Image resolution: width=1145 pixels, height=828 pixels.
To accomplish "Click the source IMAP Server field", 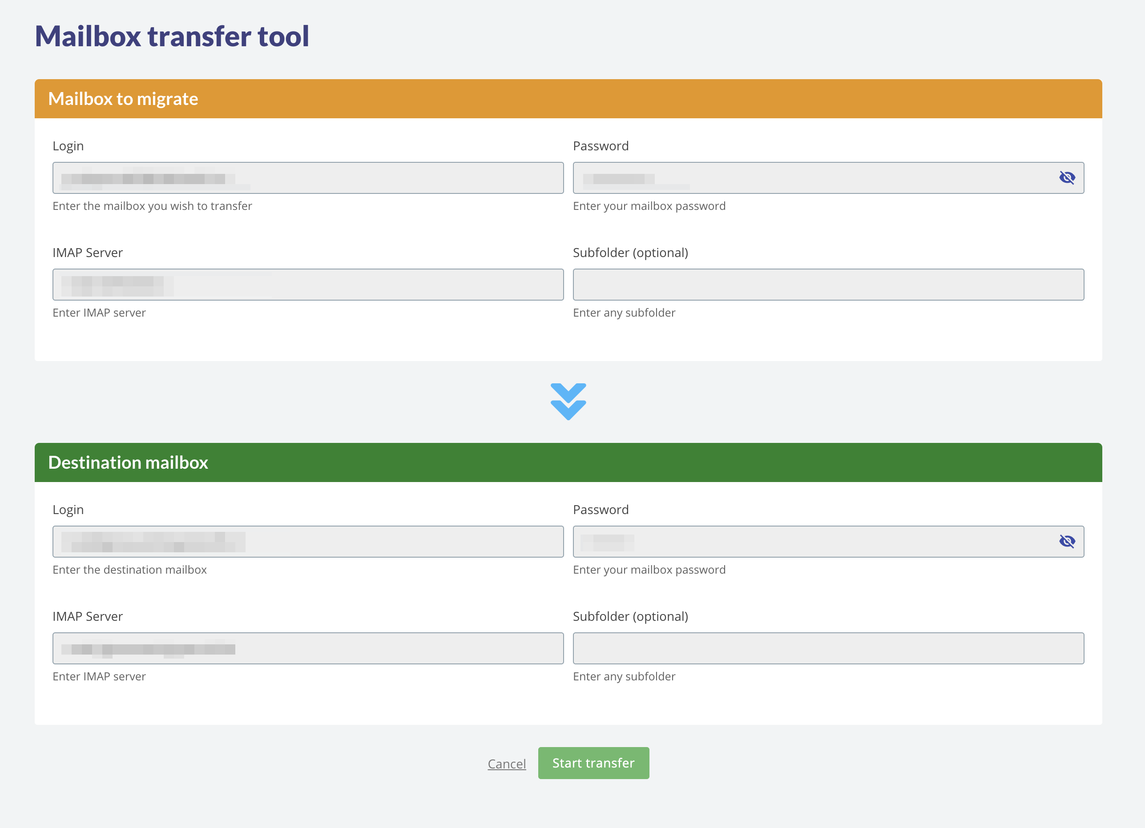I will pyautogui.click(x=307, y=283).
